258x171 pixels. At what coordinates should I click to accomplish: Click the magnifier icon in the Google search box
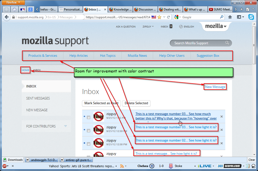click(222, 17)
